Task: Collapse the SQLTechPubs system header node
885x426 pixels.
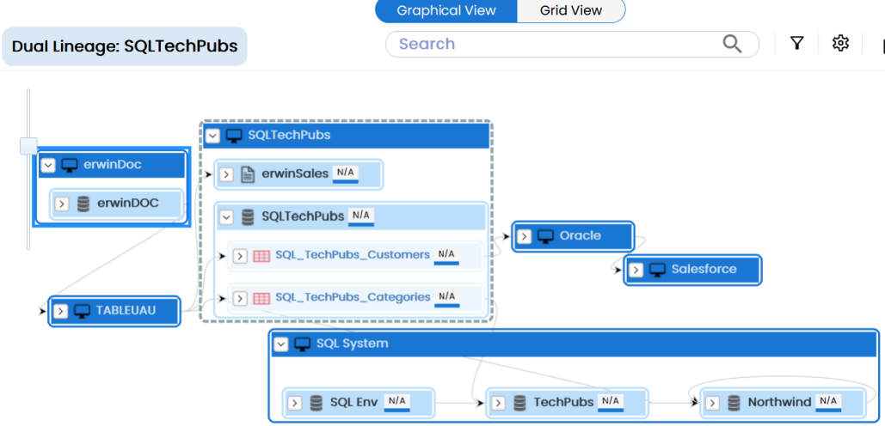Action: 212,136
